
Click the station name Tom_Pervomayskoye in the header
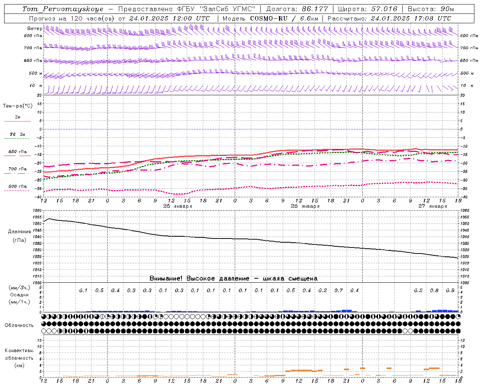click(63, 9)
